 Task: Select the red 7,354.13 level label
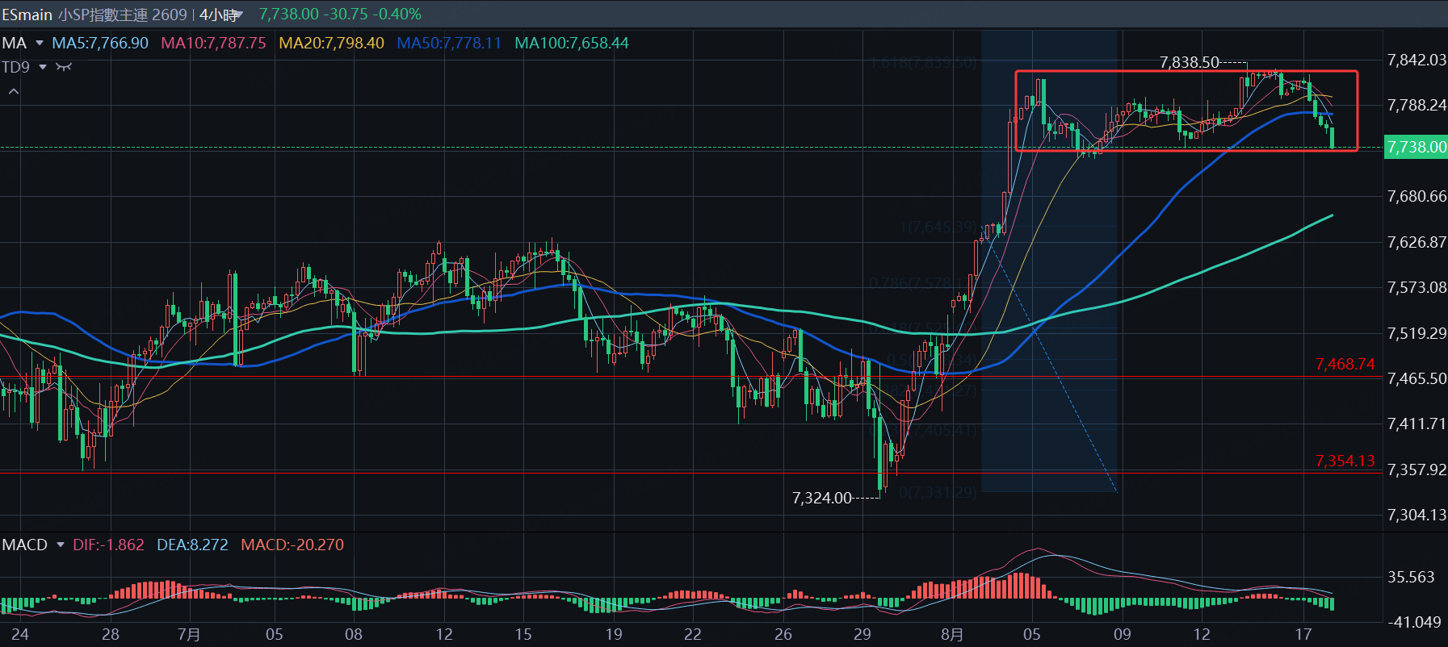pos(1345,461)
